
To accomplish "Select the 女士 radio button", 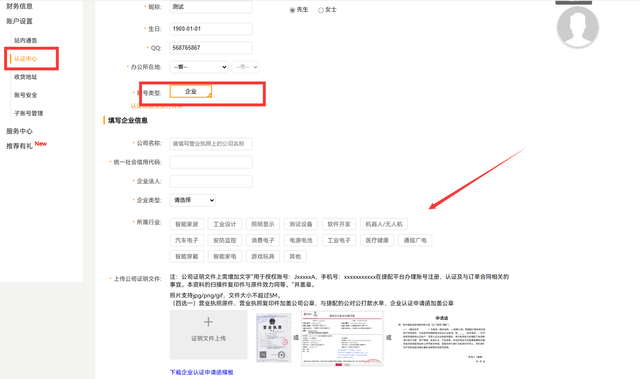I will [x=321, y=10].
